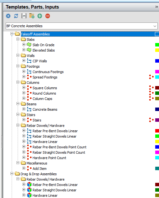Click the double chevron panel overflow button
This screenshot has width=159, height=198.
(x=156, y=7)
